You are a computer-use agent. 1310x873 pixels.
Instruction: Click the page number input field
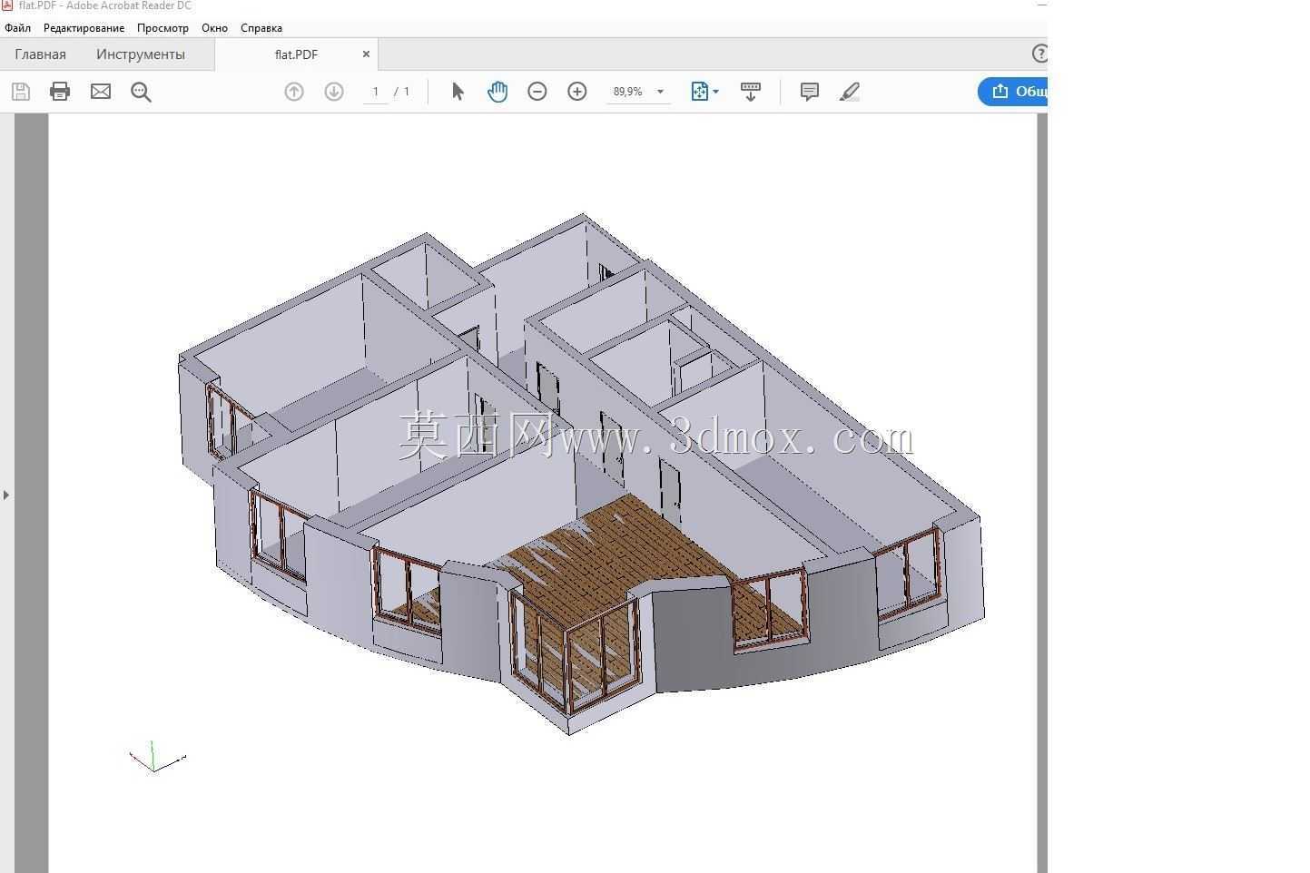(x=376, y=92)
